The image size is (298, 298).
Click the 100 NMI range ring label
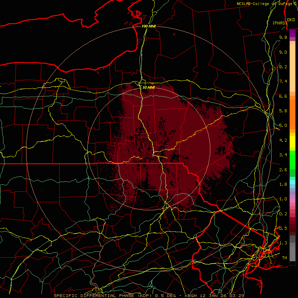[x=149, y=26]
